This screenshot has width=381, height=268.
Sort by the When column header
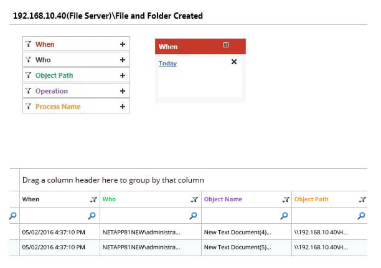click(31, 199)
